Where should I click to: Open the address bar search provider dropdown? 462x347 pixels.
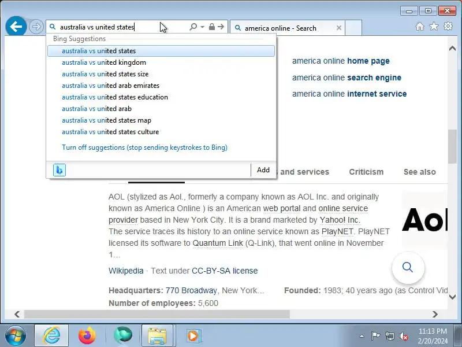203,27
